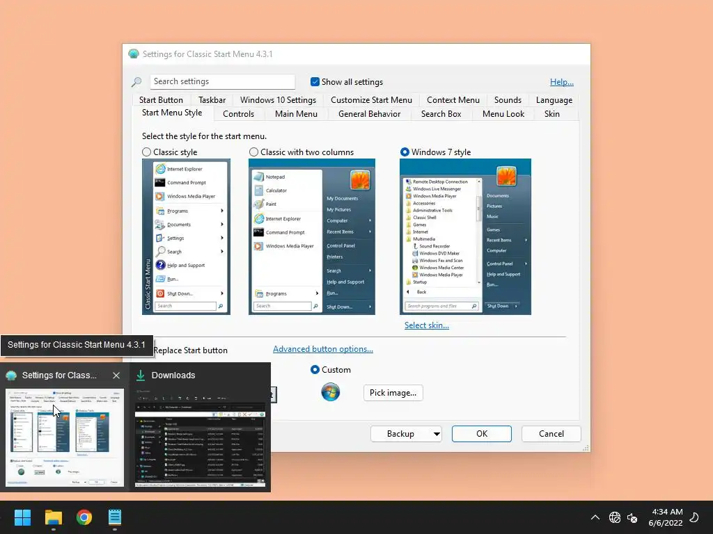Open the Customize Start Menu tab
Image resolution: width=713 pixels, height=534 pixels.
[x=371, y=100]
